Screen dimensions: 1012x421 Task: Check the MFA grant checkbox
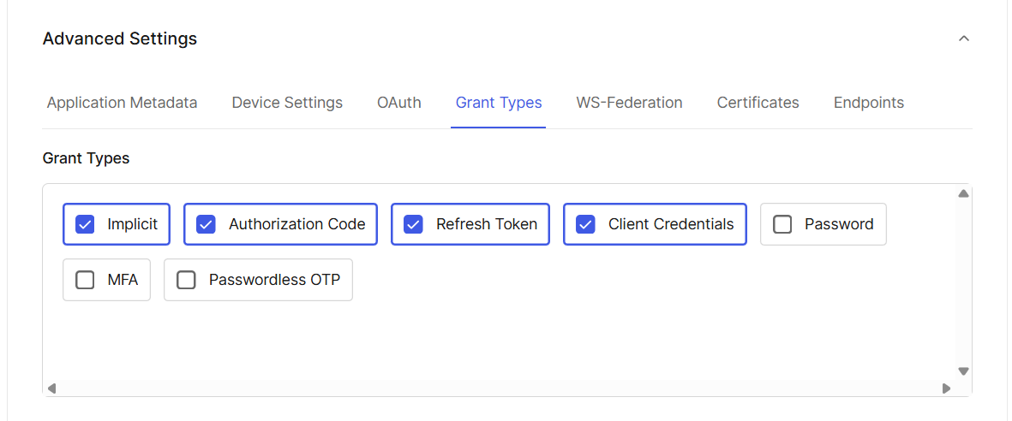tap(85, 280)
